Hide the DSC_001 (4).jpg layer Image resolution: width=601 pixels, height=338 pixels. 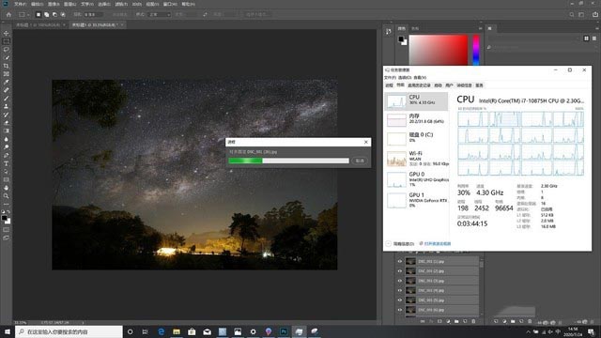400,290
